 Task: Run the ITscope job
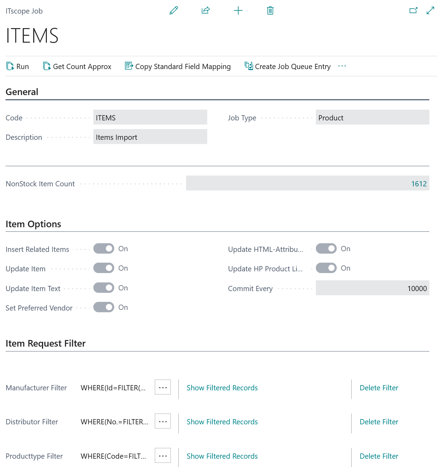pos(18,66)
